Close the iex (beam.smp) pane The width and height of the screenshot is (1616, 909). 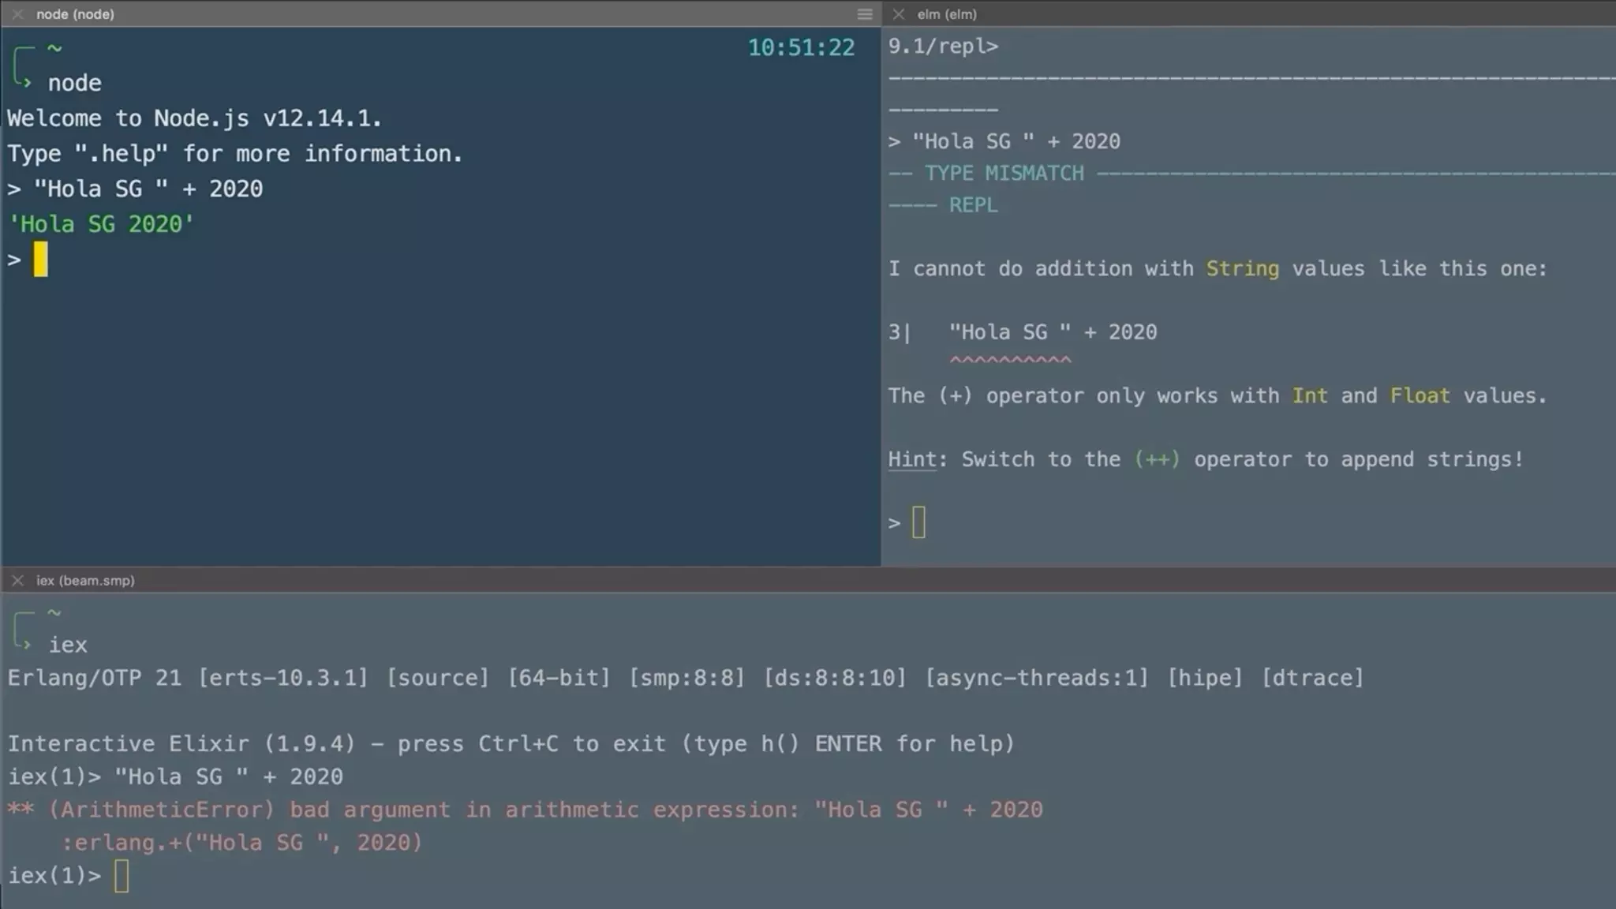17,580
